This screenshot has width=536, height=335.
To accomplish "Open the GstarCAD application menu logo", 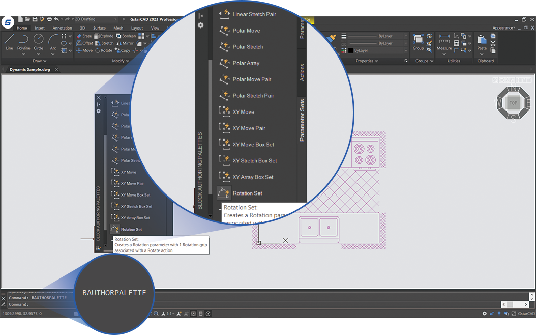I will (8, 23).
